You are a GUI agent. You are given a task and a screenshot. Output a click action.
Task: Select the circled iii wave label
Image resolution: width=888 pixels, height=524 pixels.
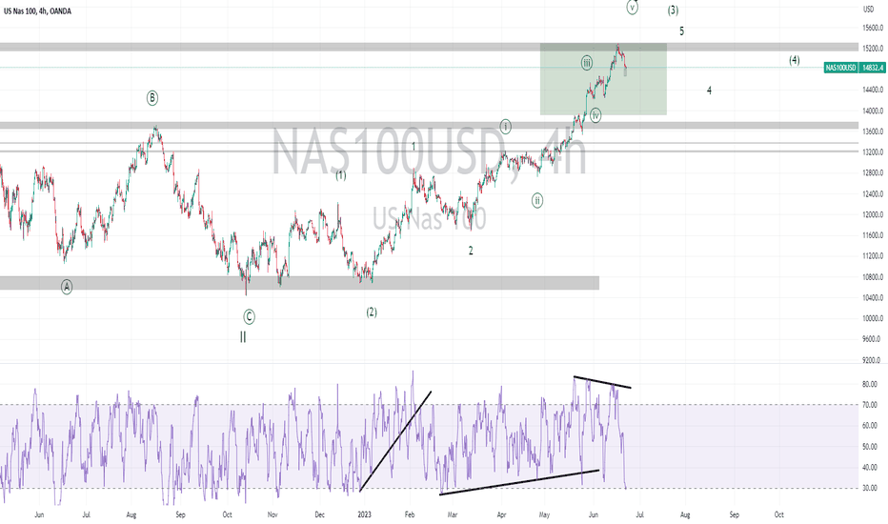[587, 63]
